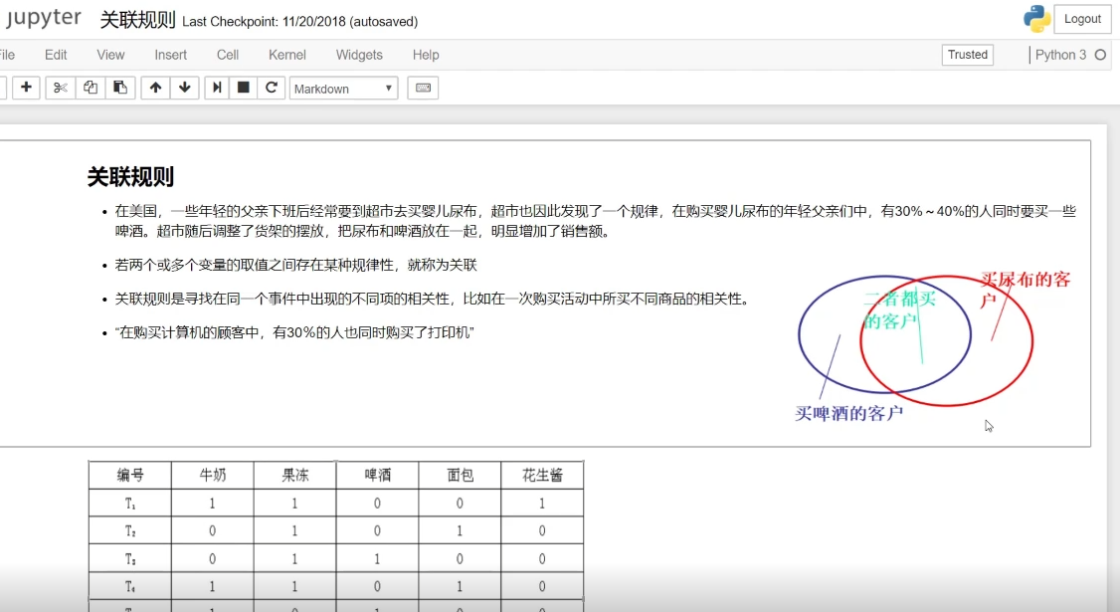Paste cells below using clipboard icon

click(x=119, y=88)
